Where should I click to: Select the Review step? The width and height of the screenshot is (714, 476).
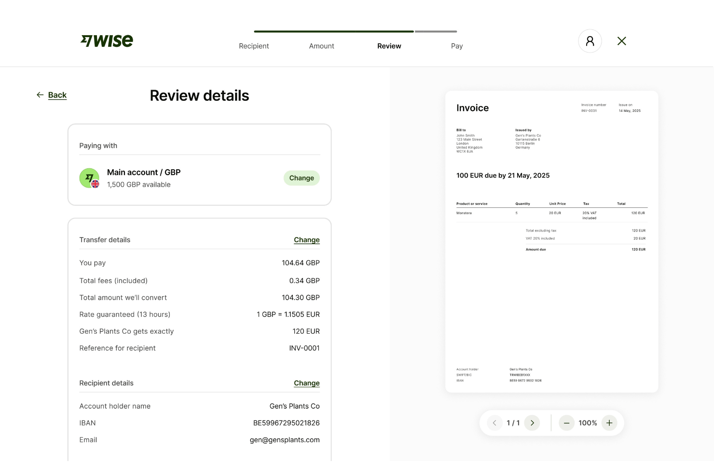[x=389, y=46]
